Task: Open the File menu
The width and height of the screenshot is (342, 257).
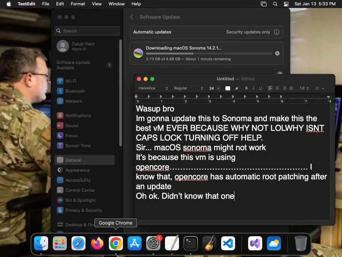Action: (45, 4)
